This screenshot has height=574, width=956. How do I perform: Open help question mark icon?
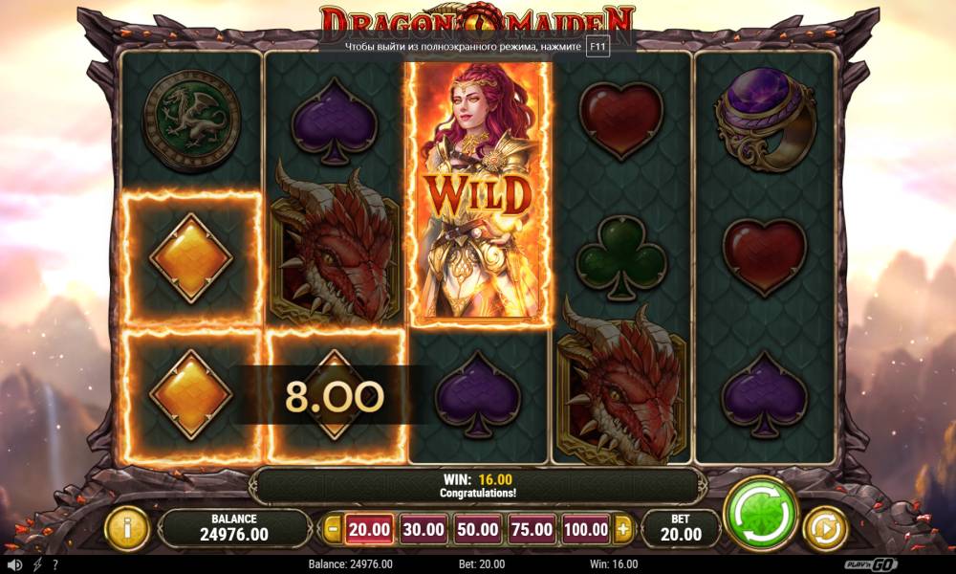[55, 564]
